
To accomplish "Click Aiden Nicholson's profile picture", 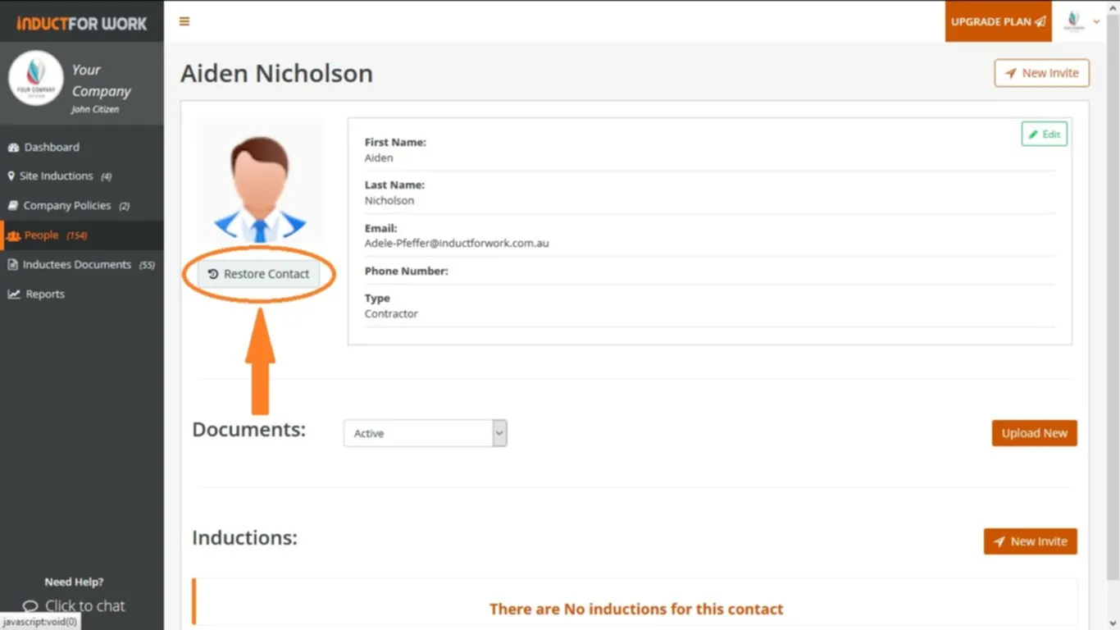I will (x=260, y=181).
